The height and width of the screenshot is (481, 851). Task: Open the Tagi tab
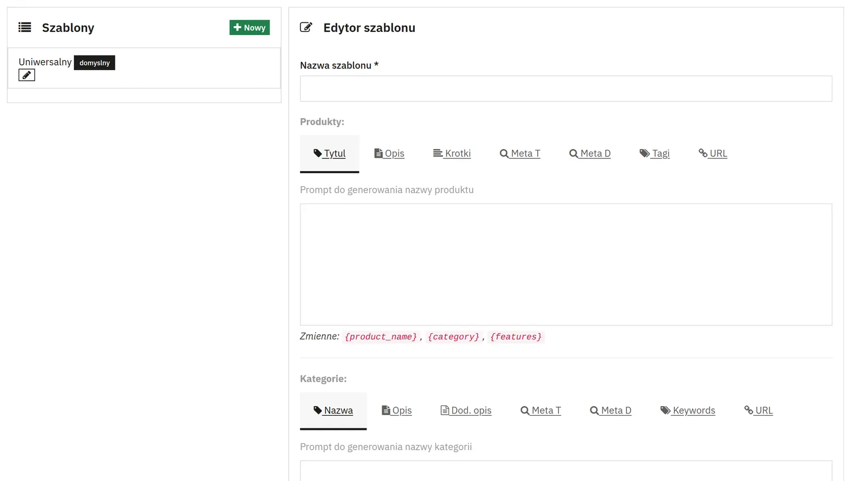pos(654,154)
